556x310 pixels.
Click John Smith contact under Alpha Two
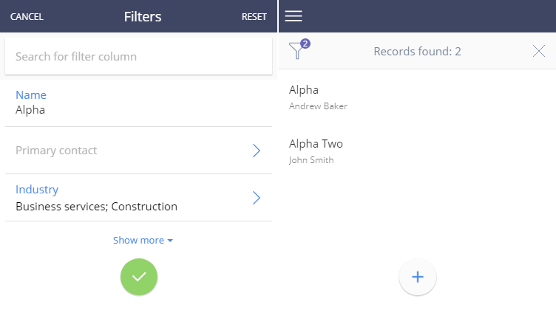[x=311, y=160]
